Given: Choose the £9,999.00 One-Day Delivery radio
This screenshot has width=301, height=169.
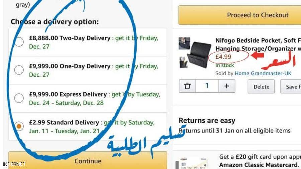Looking at the screenshot, I should coord(19,70).
